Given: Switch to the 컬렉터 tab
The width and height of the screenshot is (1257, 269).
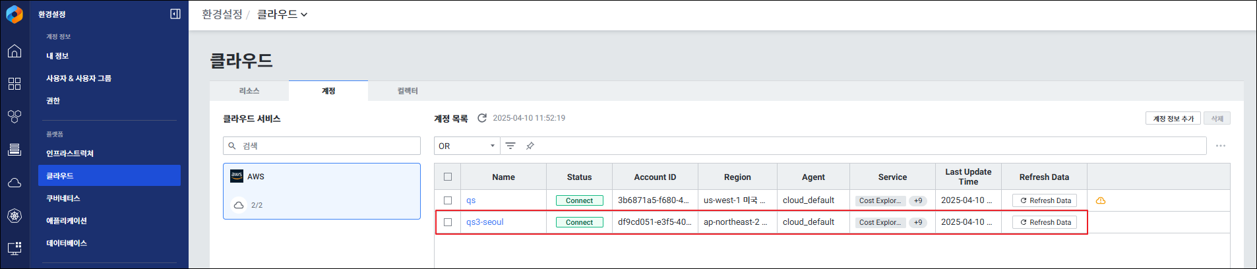Looking at the screenshot, I should point(408,91).
